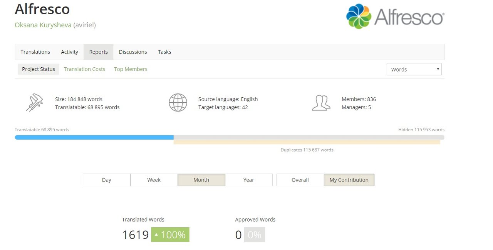Show My Contribution statistics

[349, 180]
